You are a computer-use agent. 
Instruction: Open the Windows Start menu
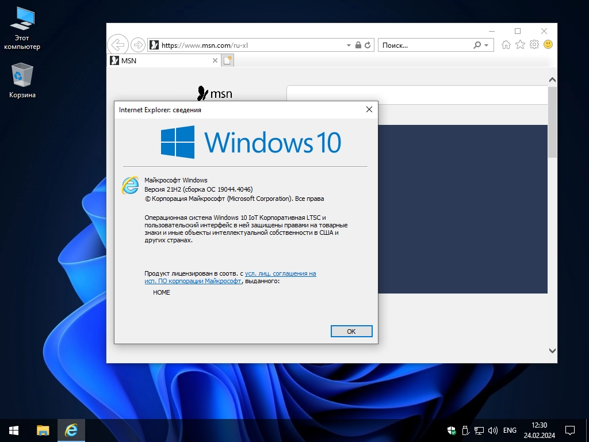pyautogui.click(x=14, y=430)
